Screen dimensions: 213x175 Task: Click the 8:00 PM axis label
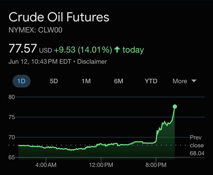click(156, 165)
